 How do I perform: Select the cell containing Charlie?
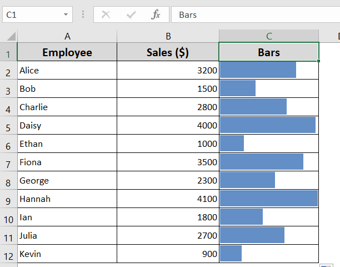(67, 107)
